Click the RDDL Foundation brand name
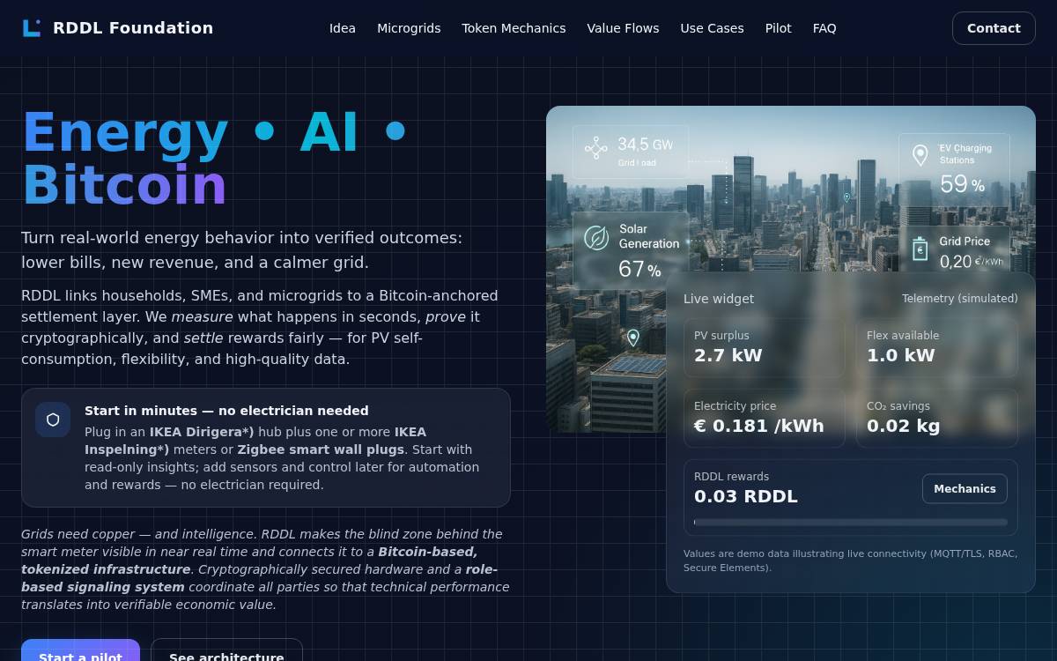Viewport: 1057px width, 661px height. pyautogui.click(x=133, y=28)
